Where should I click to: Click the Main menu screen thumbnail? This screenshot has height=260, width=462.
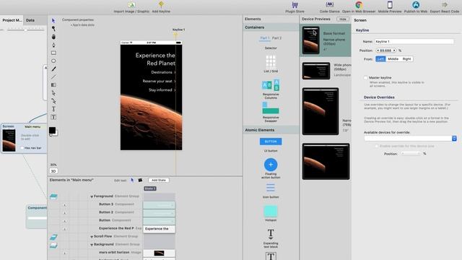point(9,140)
